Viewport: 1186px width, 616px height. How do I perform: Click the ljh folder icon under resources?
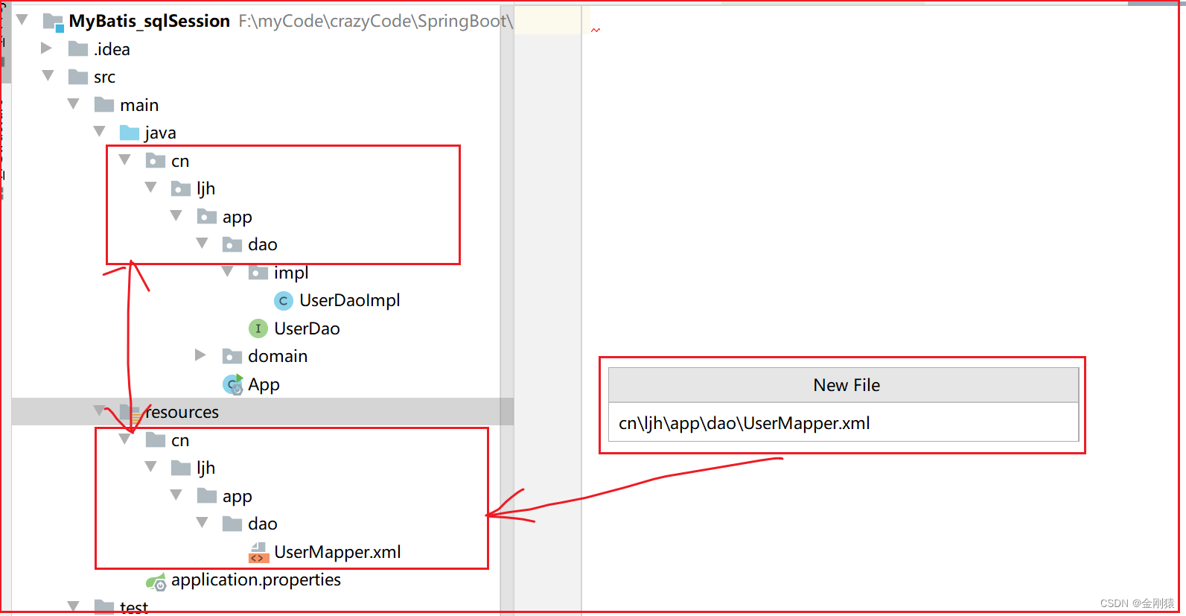(x=181, y=468)
